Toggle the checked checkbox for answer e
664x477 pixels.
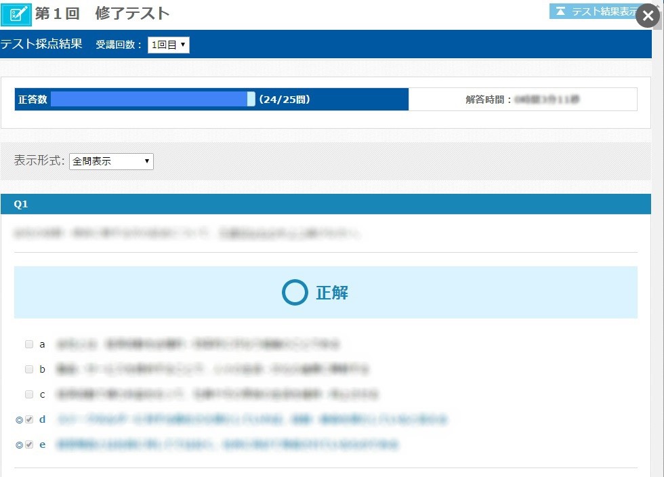click(28, 444)
